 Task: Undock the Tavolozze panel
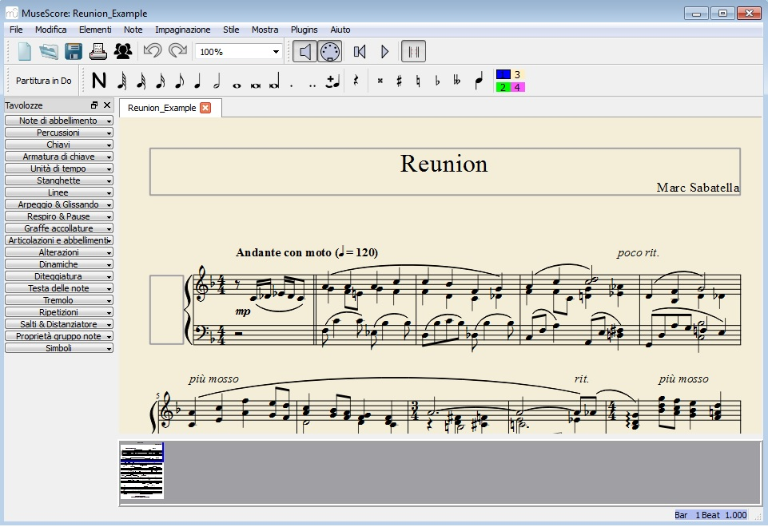(x=94, y=105)
